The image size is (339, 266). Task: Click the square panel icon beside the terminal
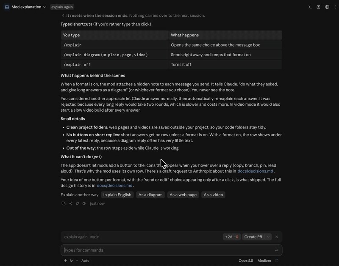[319, 7]
